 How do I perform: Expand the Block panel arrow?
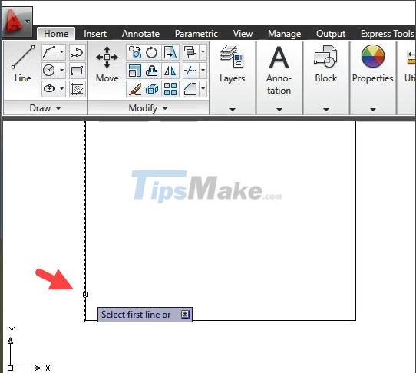tap(326, 109)
